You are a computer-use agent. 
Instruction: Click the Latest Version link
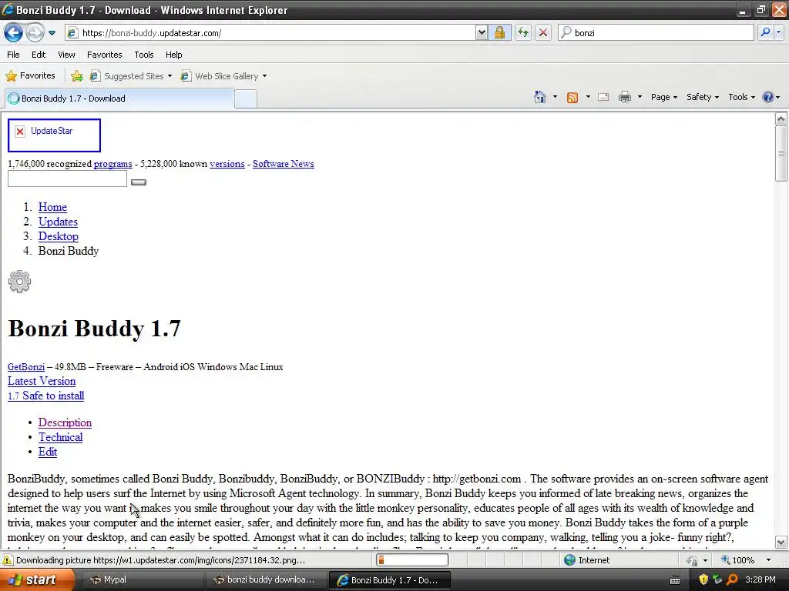42,381
